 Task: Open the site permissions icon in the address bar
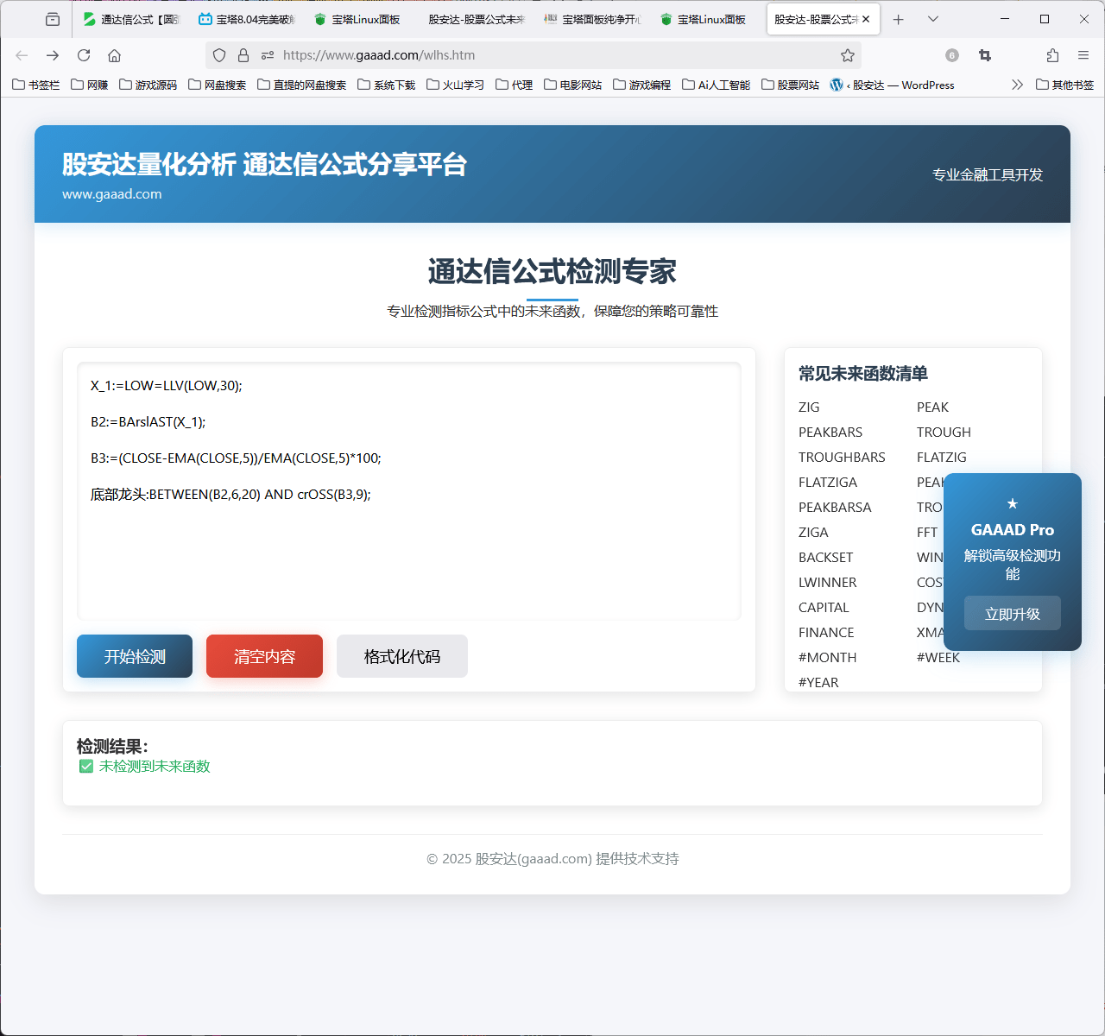(x=268, y=55)
